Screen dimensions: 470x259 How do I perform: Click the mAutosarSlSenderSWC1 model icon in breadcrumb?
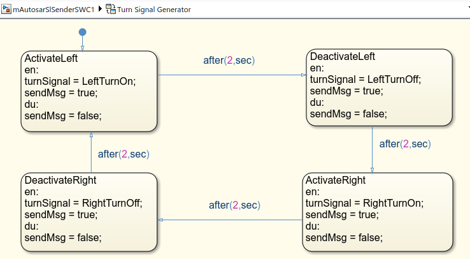click(x=7, y=10)
